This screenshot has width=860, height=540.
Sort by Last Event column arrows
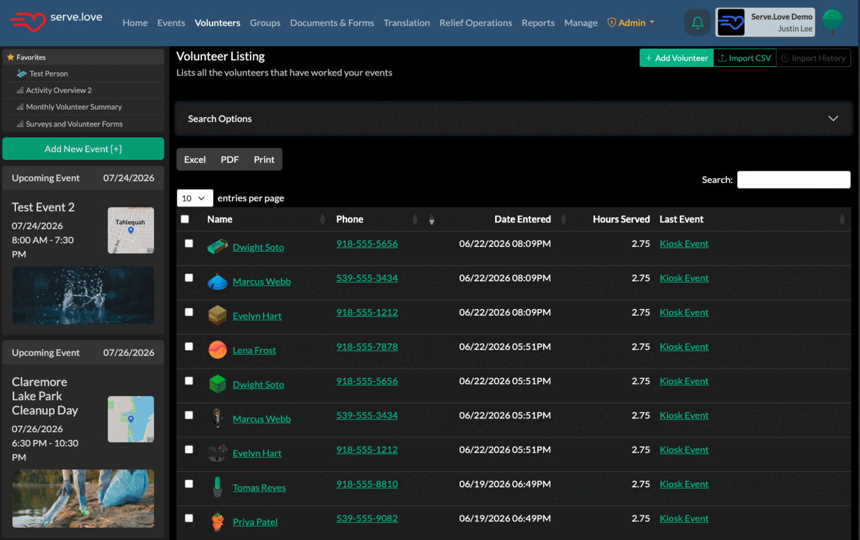(842, 219)
